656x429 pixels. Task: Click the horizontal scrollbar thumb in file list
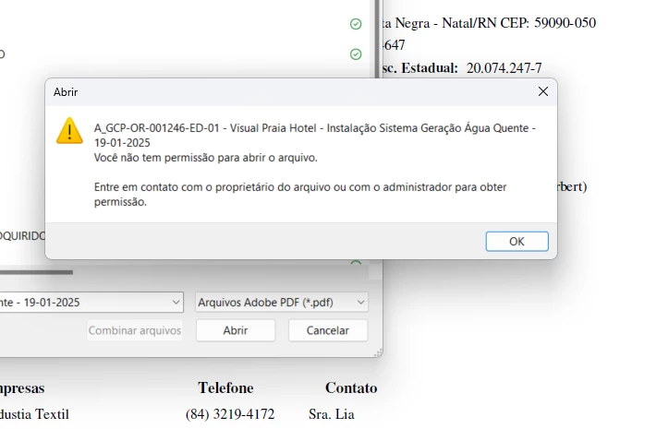(36, 272)
